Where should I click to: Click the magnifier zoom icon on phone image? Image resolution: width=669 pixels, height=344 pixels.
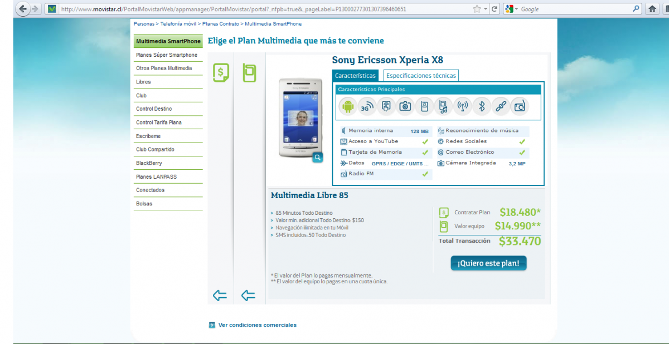pos(317,158)
